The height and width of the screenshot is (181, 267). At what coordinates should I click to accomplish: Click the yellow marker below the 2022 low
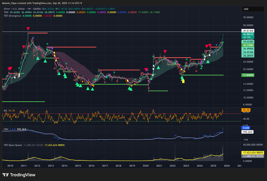point(183,81)
